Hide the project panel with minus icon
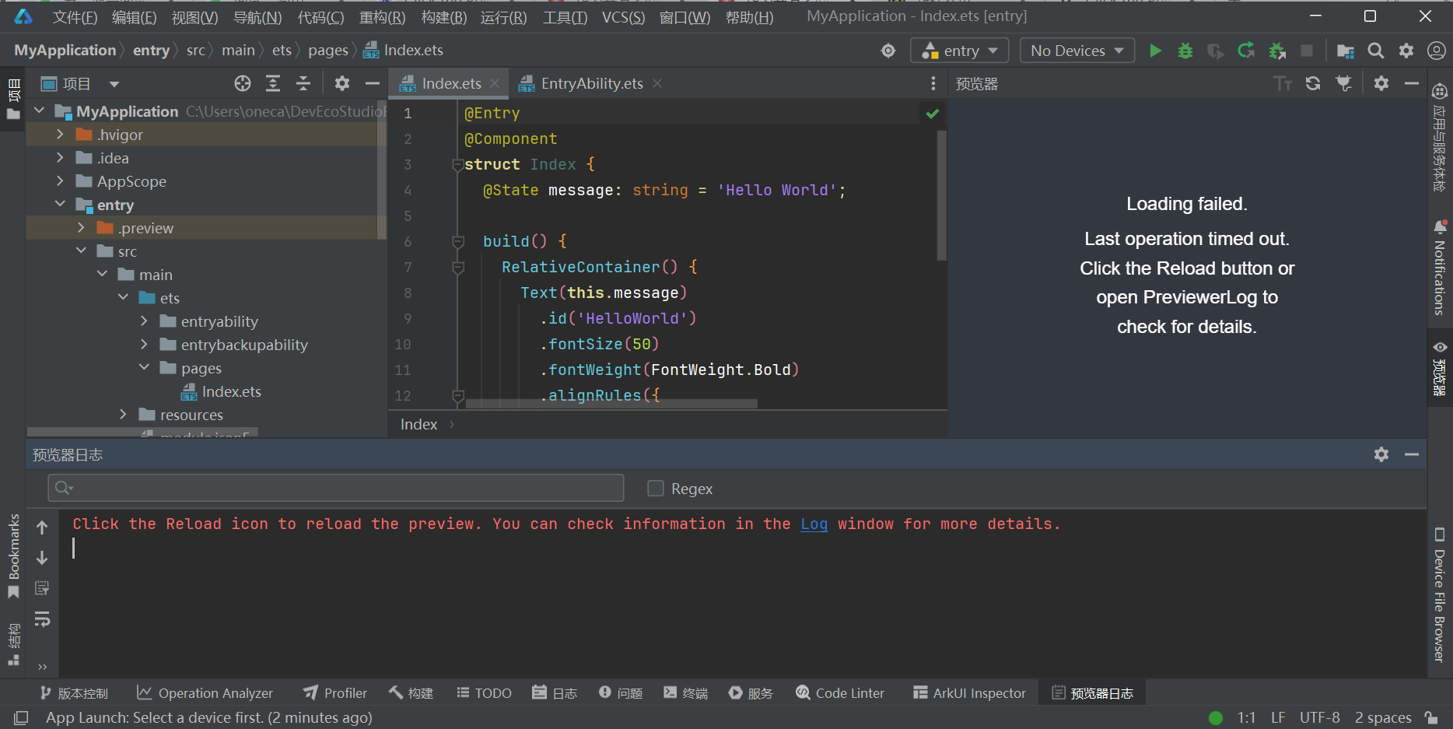Screen dimensions: 1453x729 373,83
